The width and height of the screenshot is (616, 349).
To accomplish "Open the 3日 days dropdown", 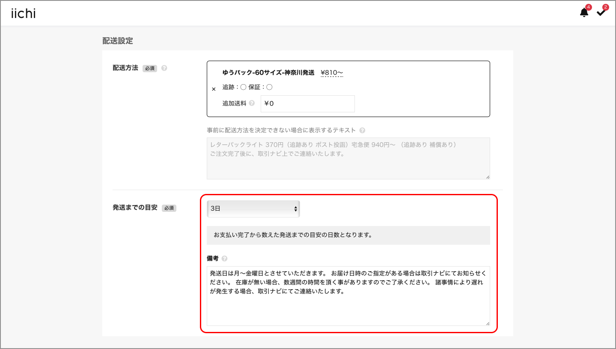I will (x=253, y=209).
